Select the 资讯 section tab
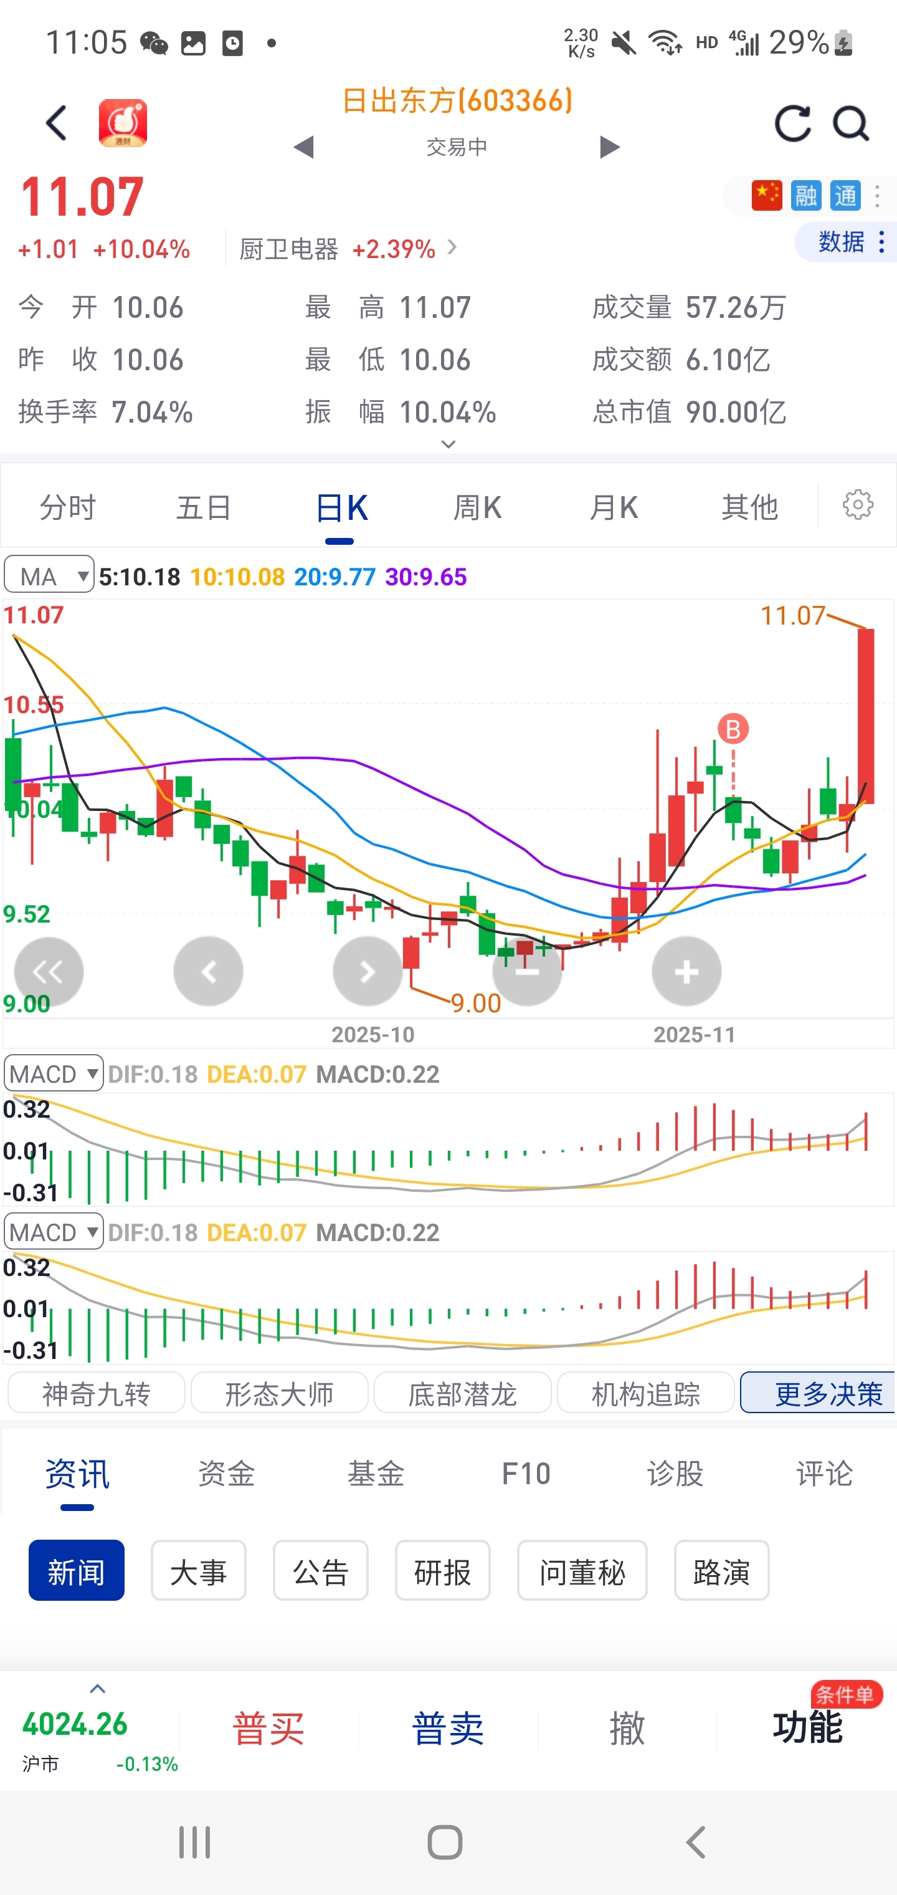 [x=77, y=1474]
